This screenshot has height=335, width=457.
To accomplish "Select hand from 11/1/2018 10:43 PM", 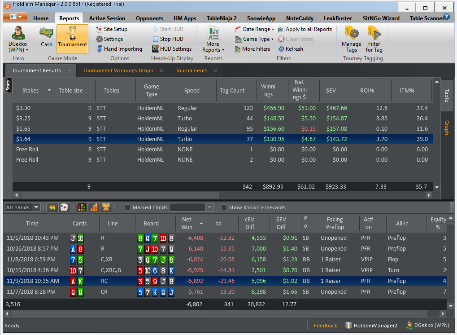I will click(x=225, y=238).
